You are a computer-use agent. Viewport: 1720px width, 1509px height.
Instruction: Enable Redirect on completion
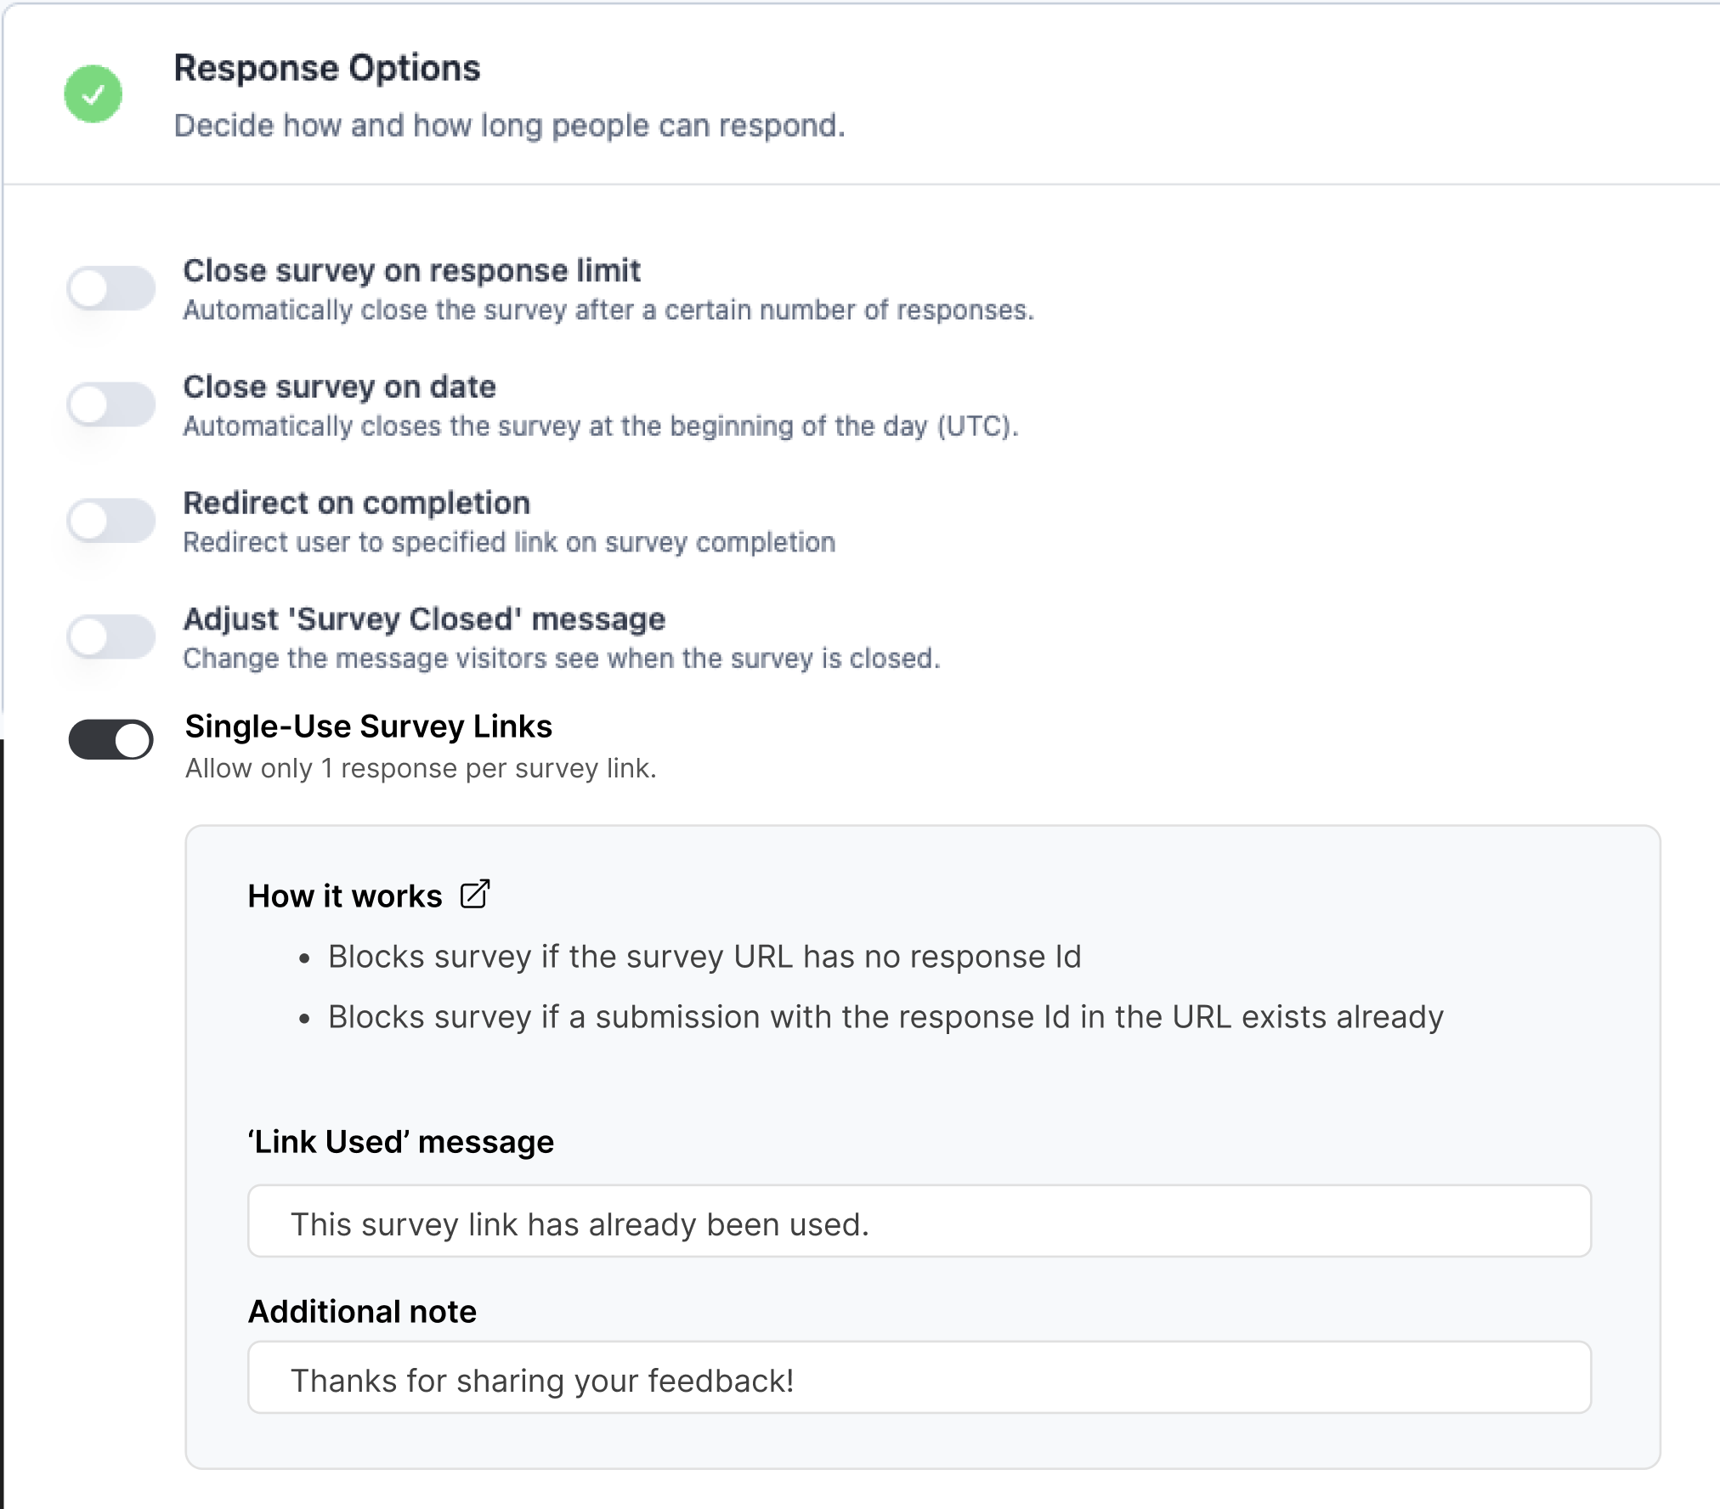pos(110,521)
